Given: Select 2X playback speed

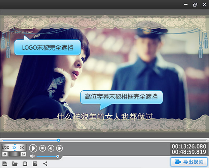Looking at the screenshot, I should [x=22, y=148].
